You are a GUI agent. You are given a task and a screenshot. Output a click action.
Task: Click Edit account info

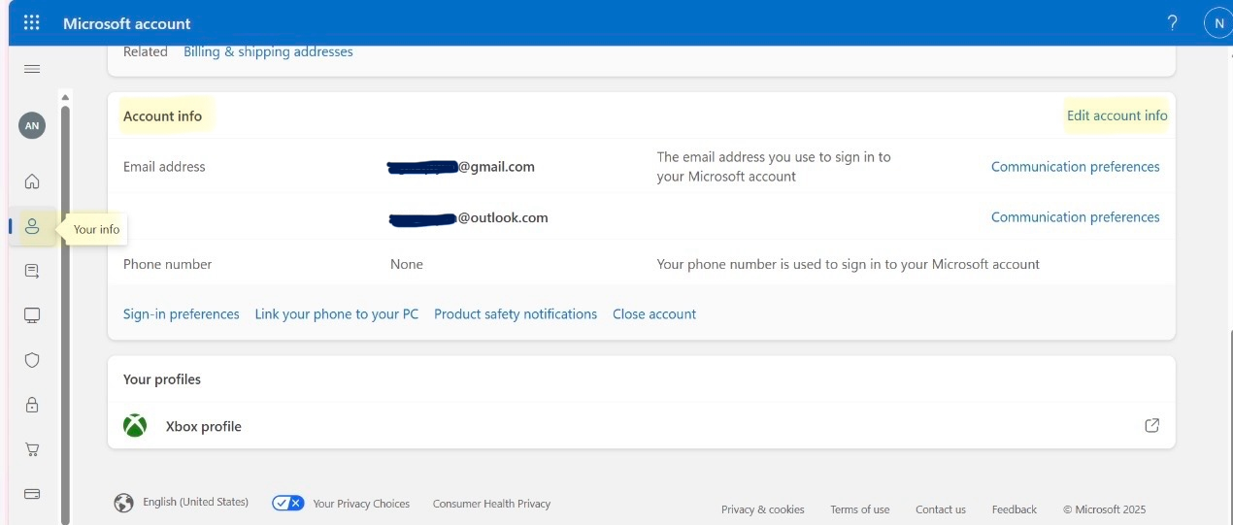pyautogui.click(x=1116, y=115)
